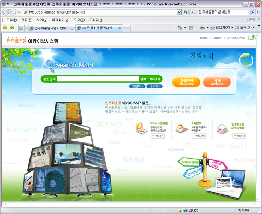Image resolution: width=262 pixels, height=214 pixels.
Task: Click 바로가기 button under 아카이브전시관
Action: (158, 136)
